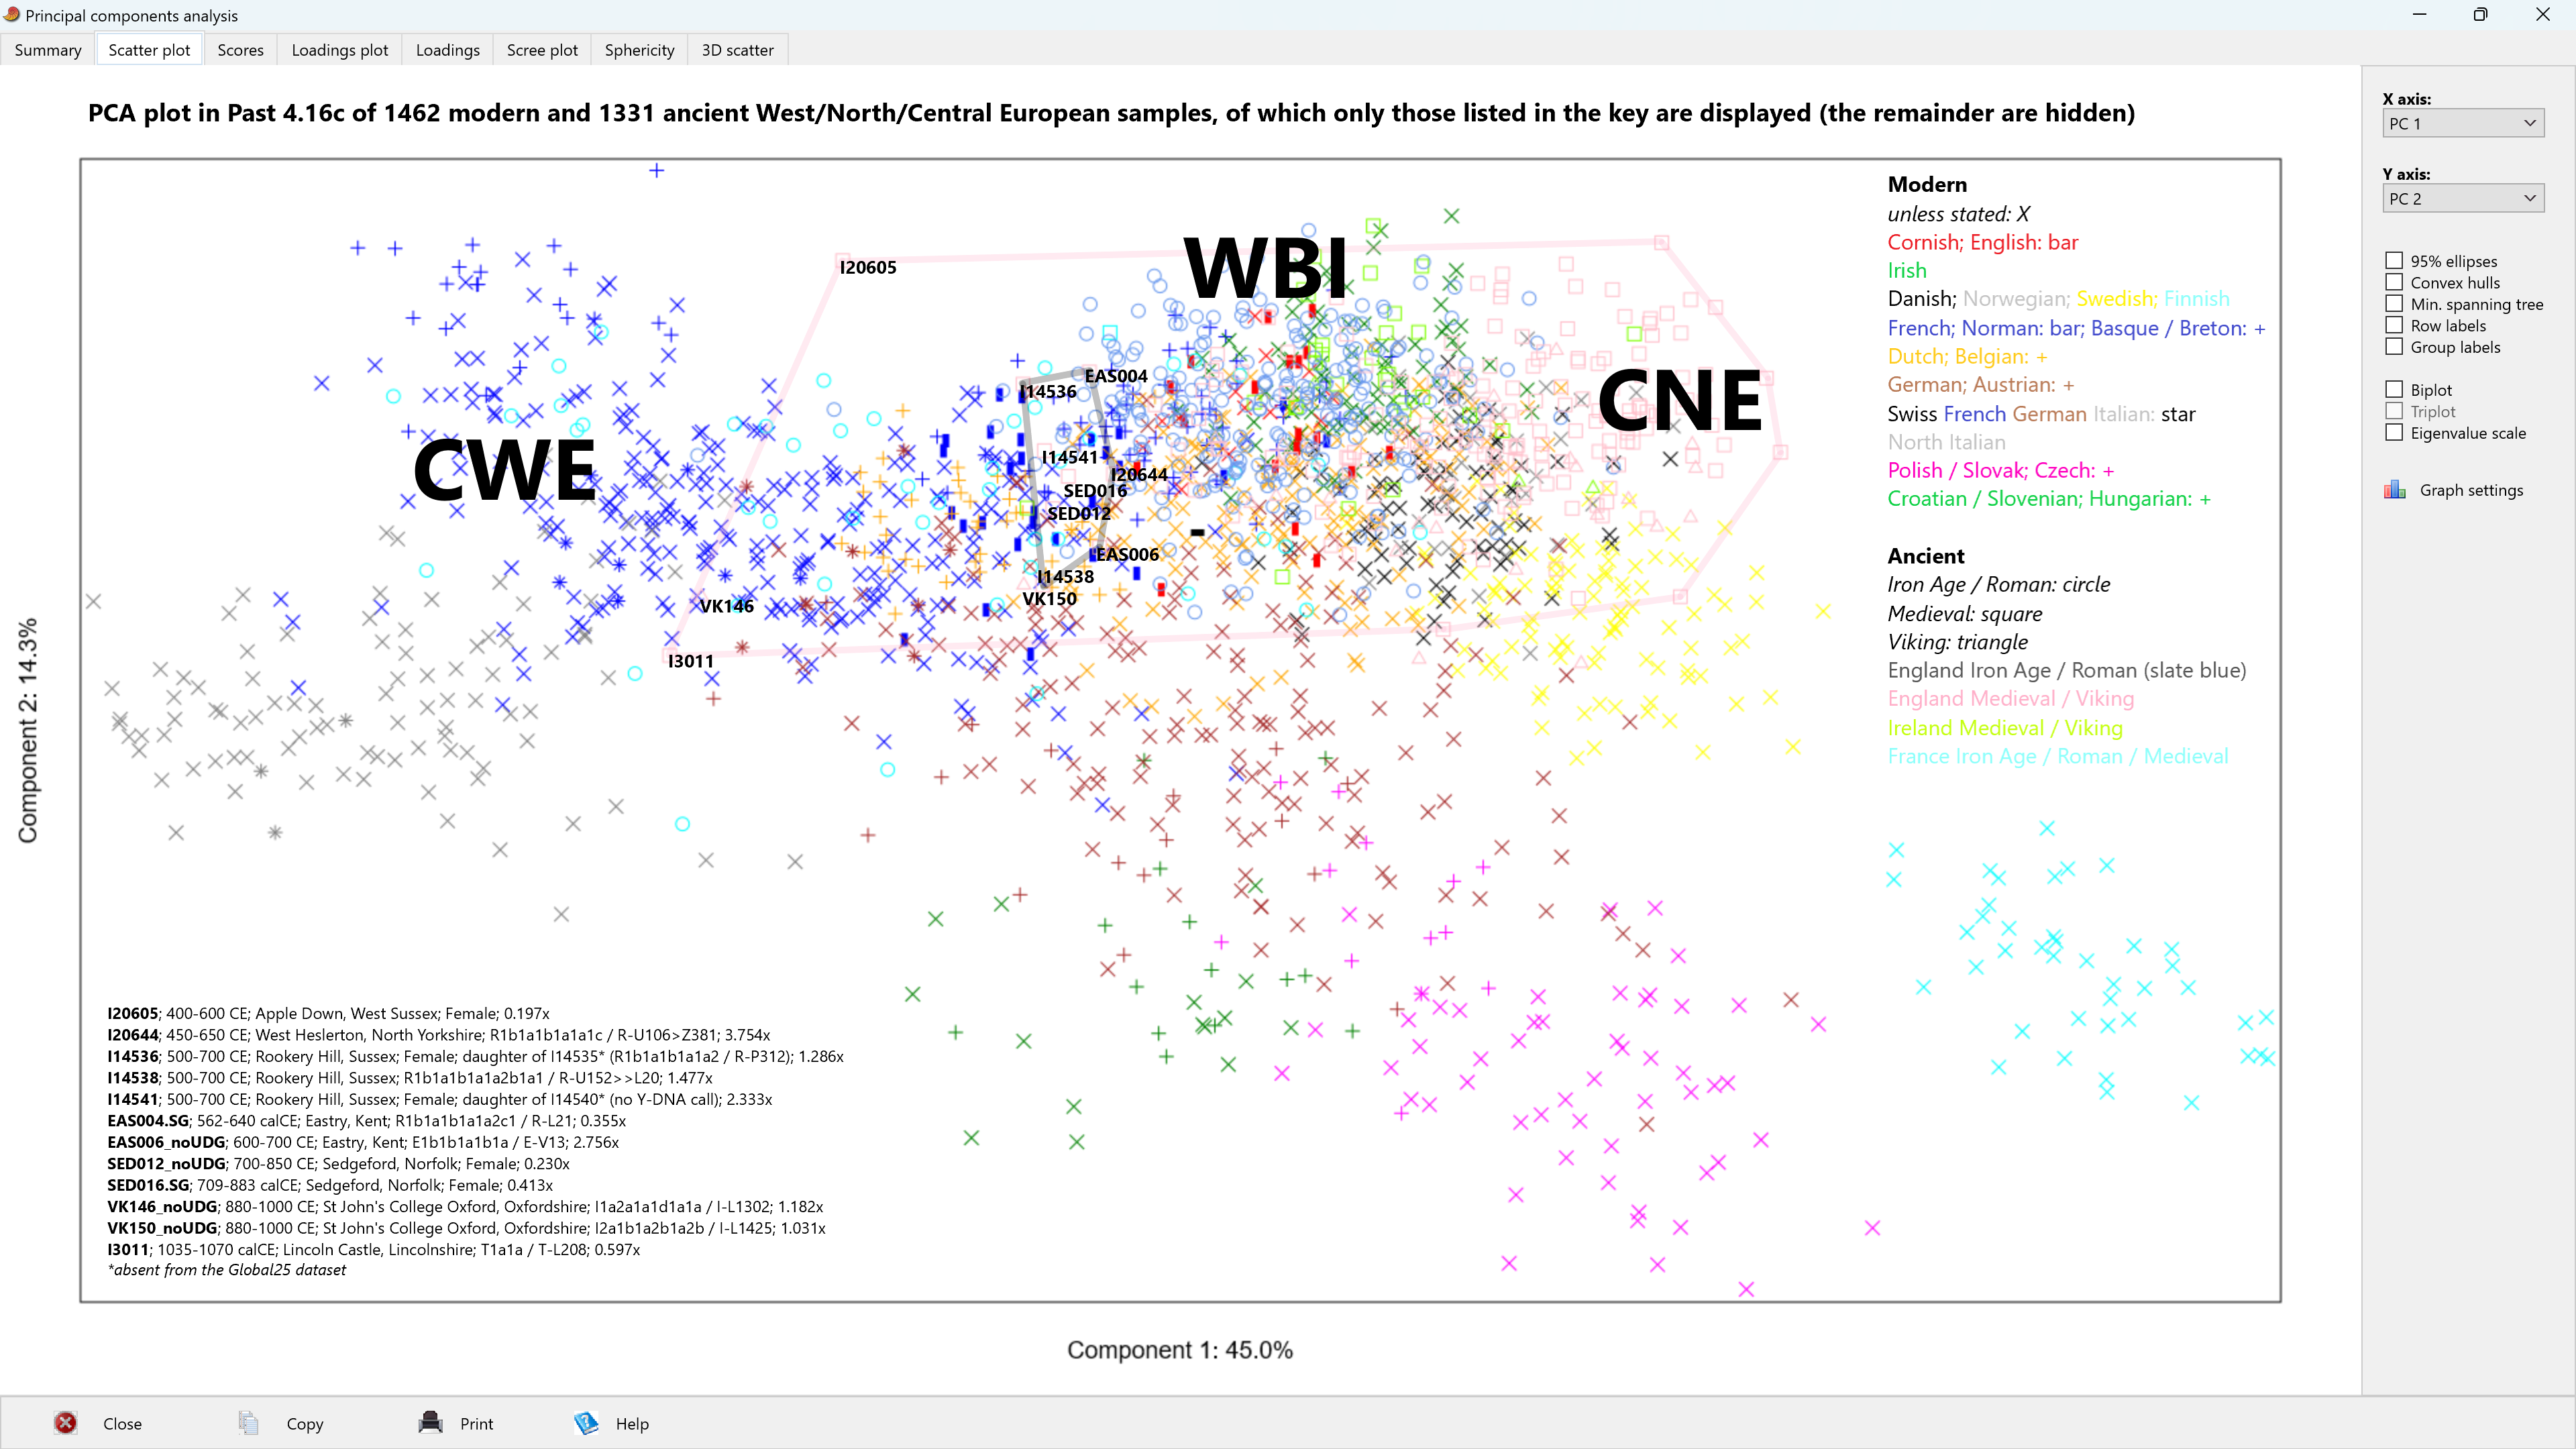Check Group labels
This screenshot has height=1449, width=2576.
2395,347
